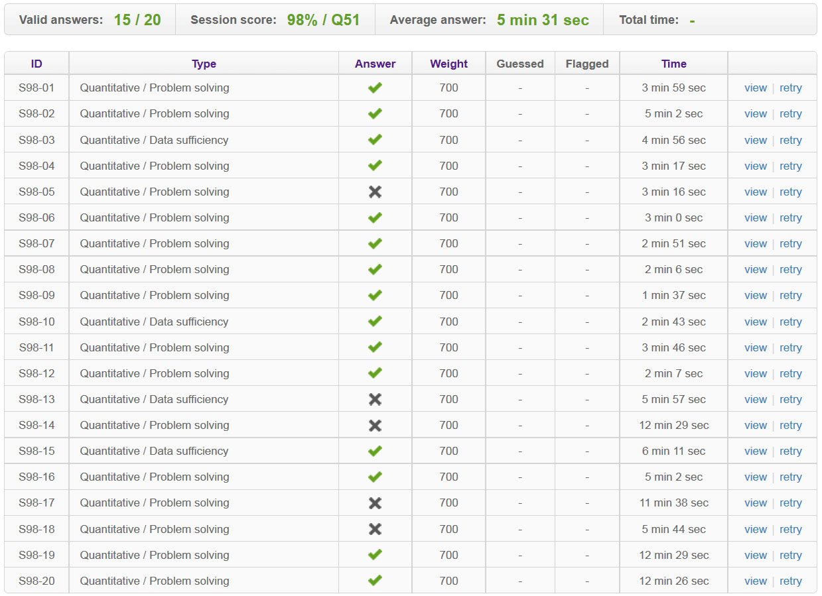Viewport: 822px width, 596px height.
Task: Click the Weight column header
Action: tap(448, 64)
